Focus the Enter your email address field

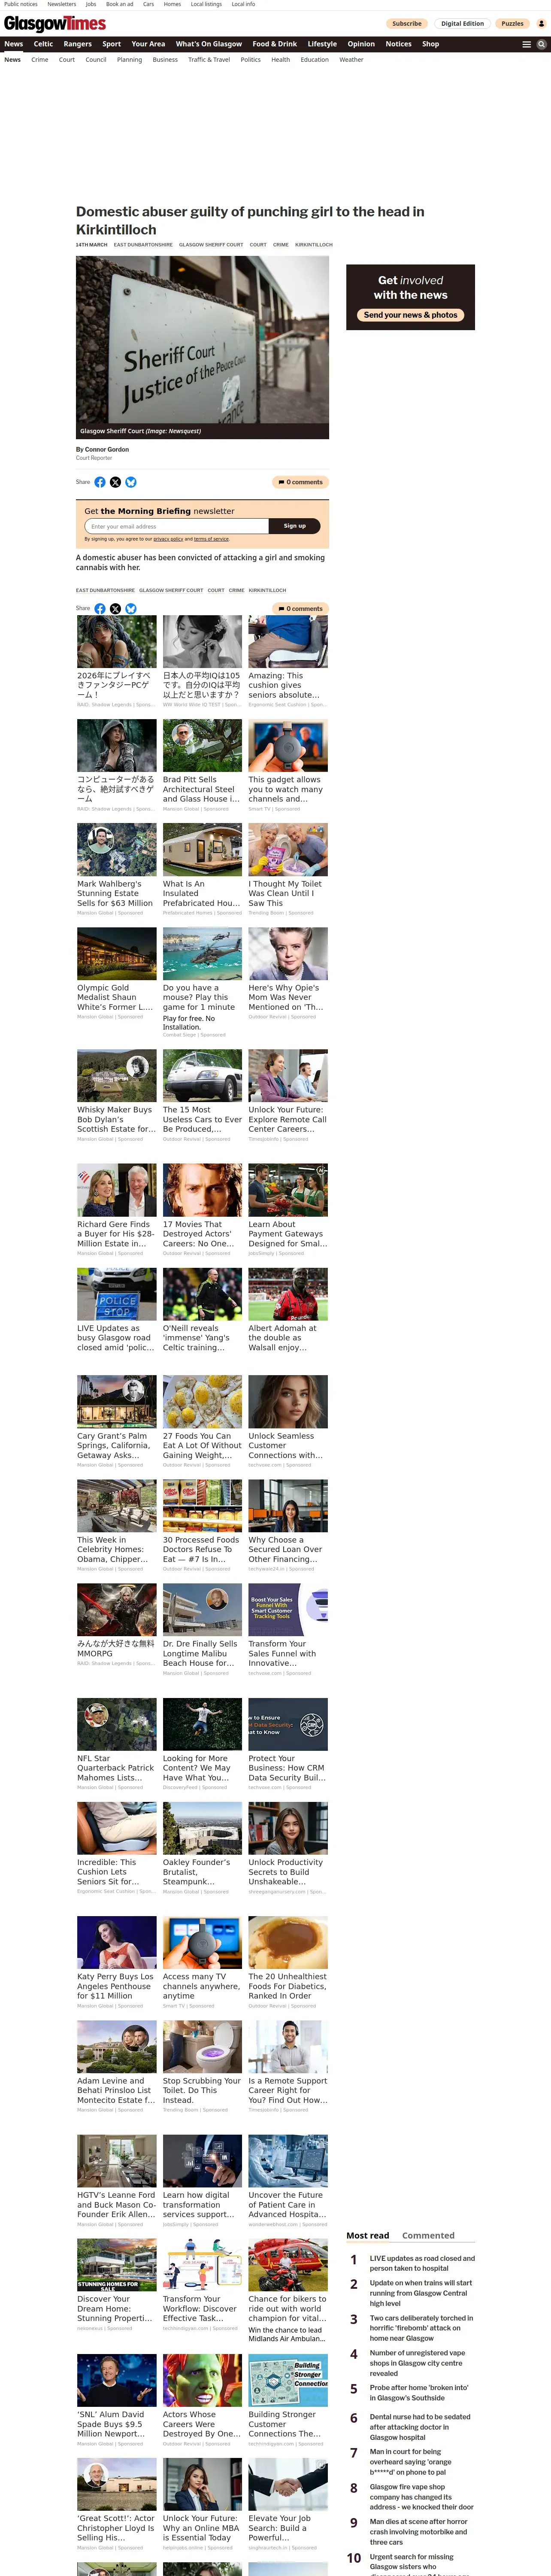pyautogui.click(x=177, y=526)
